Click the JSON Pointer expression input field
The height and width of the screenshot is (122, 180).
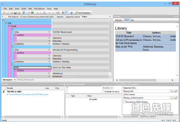tap(85, 90)
